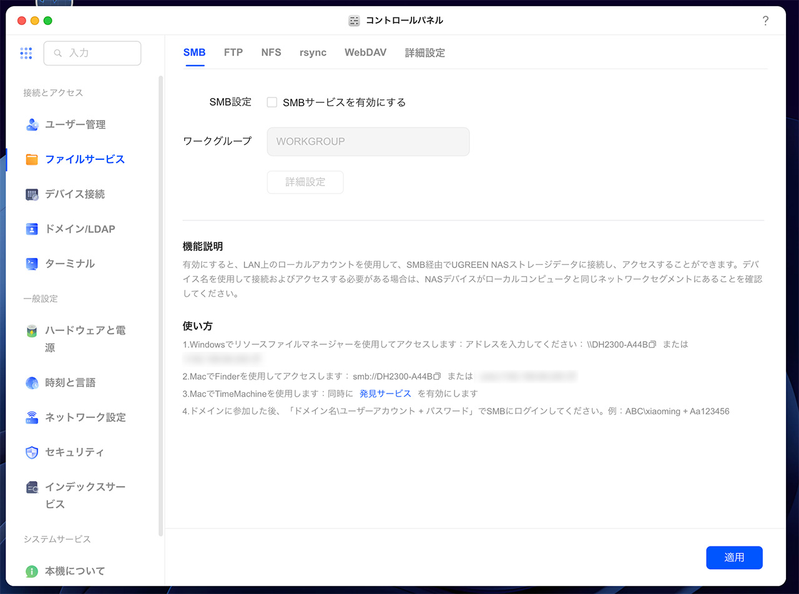Select the ファイルサービス sidebar icon

(x=32, y=159)
